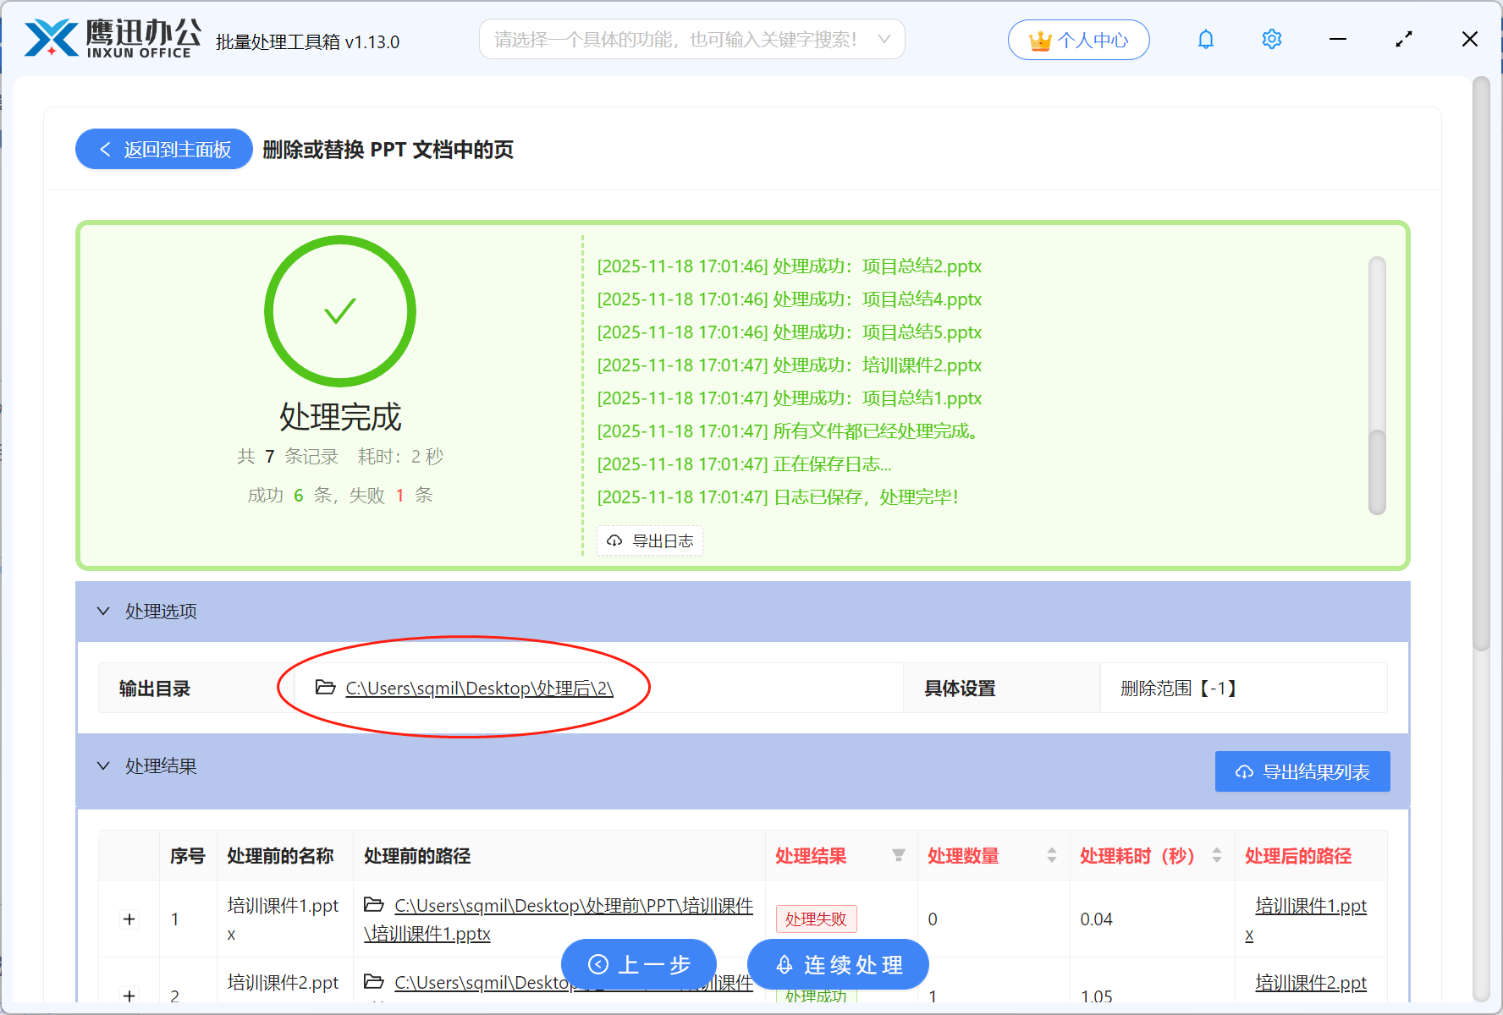Collapse the 处理选项 section
The width and height of the screenshot is (1503, 1015).
(x=103, y=611)
